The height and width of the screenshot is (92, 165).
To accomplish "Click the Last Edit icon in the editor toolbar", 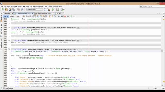I will (x=24, y=16).
